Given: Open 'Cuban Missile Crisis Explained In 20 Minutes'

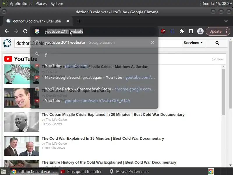Looking at the screenshot, I should 113,114.
